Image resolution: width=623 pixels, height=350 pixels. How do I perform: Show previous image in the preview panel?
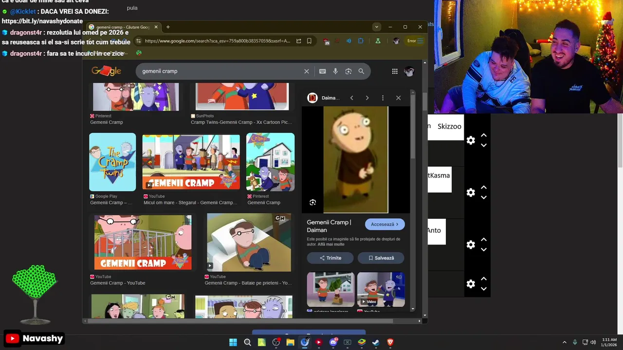point(351,98)
